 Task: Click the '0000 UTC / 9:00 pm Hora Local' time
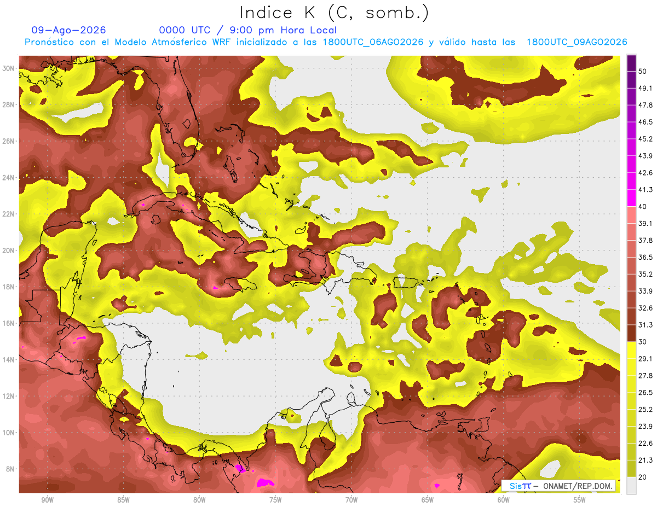pyautogui.click(x=248, y=30)
